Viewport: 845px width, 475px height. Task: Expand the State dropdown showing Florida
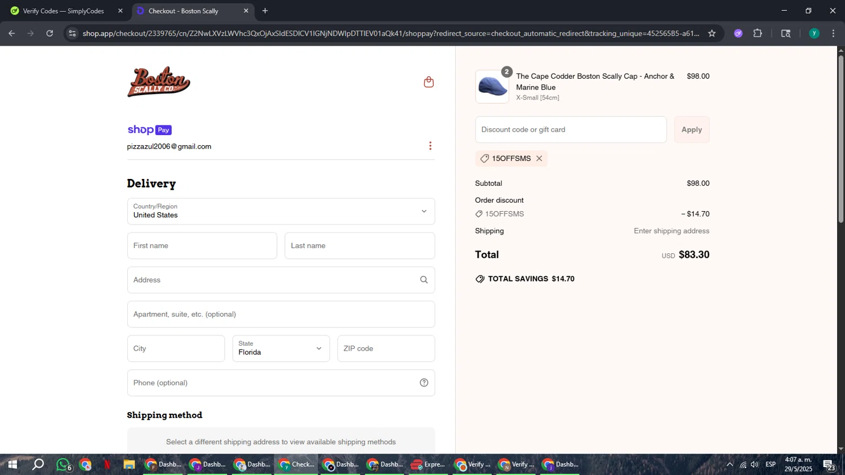click(281, 348)
